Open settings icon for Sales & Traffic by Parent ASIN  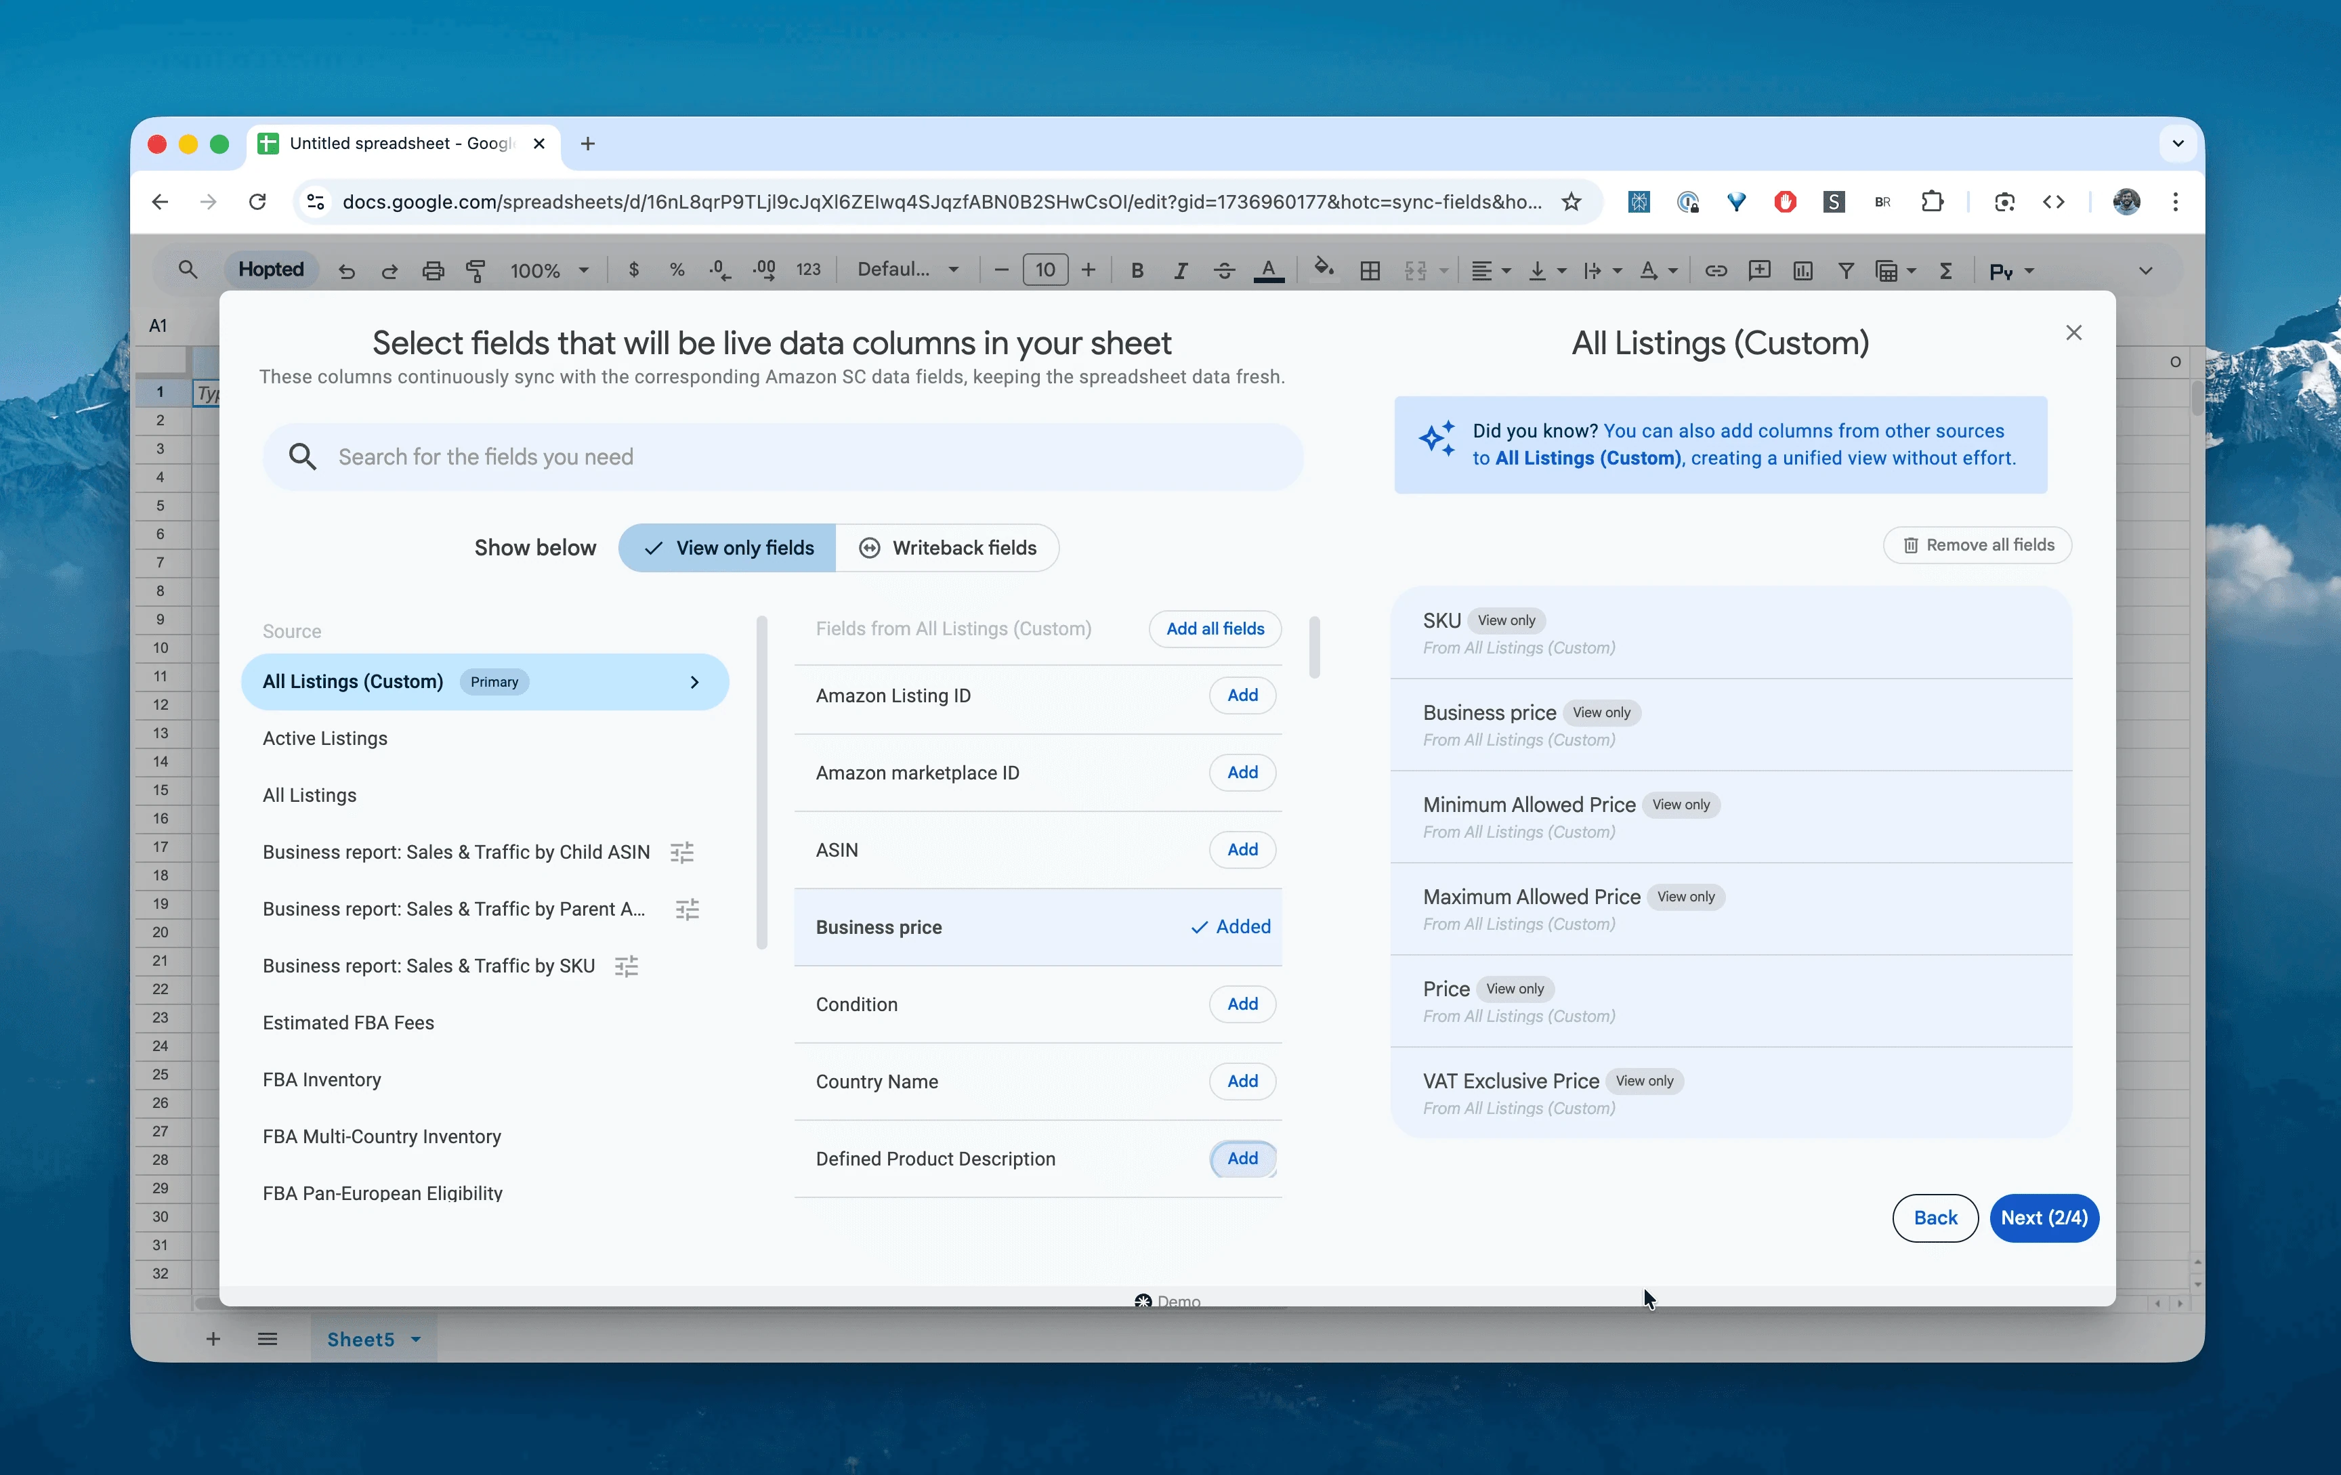pyautogui.click(x=688, y=910)
